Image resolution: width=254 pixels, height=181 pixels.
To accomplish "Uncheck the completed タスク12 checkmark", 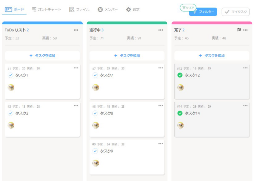I will pos(180,75).
